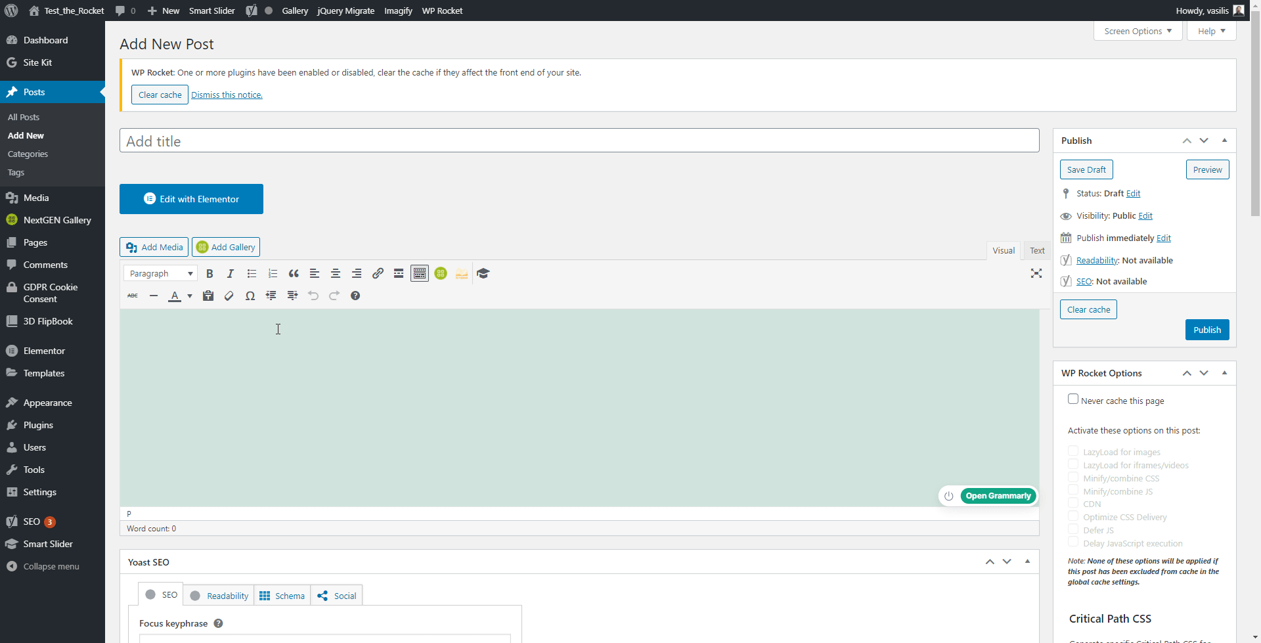This screenshot has width=1261, height=643.
Task: Undo the last edit
Action: pos(313,296)
